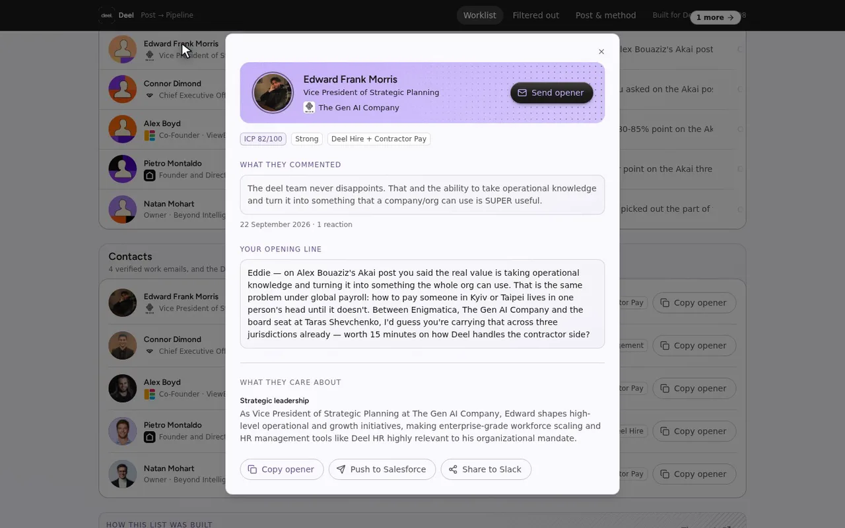This screenshot has width=845, height=528.
Task: Click Pietro Montaldo's company icon in Contacts
Action: coord(150,437)
